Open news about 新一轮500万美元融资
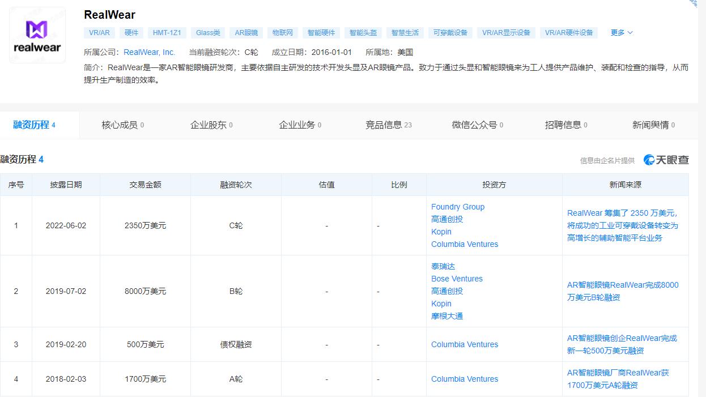 [622, 344]
